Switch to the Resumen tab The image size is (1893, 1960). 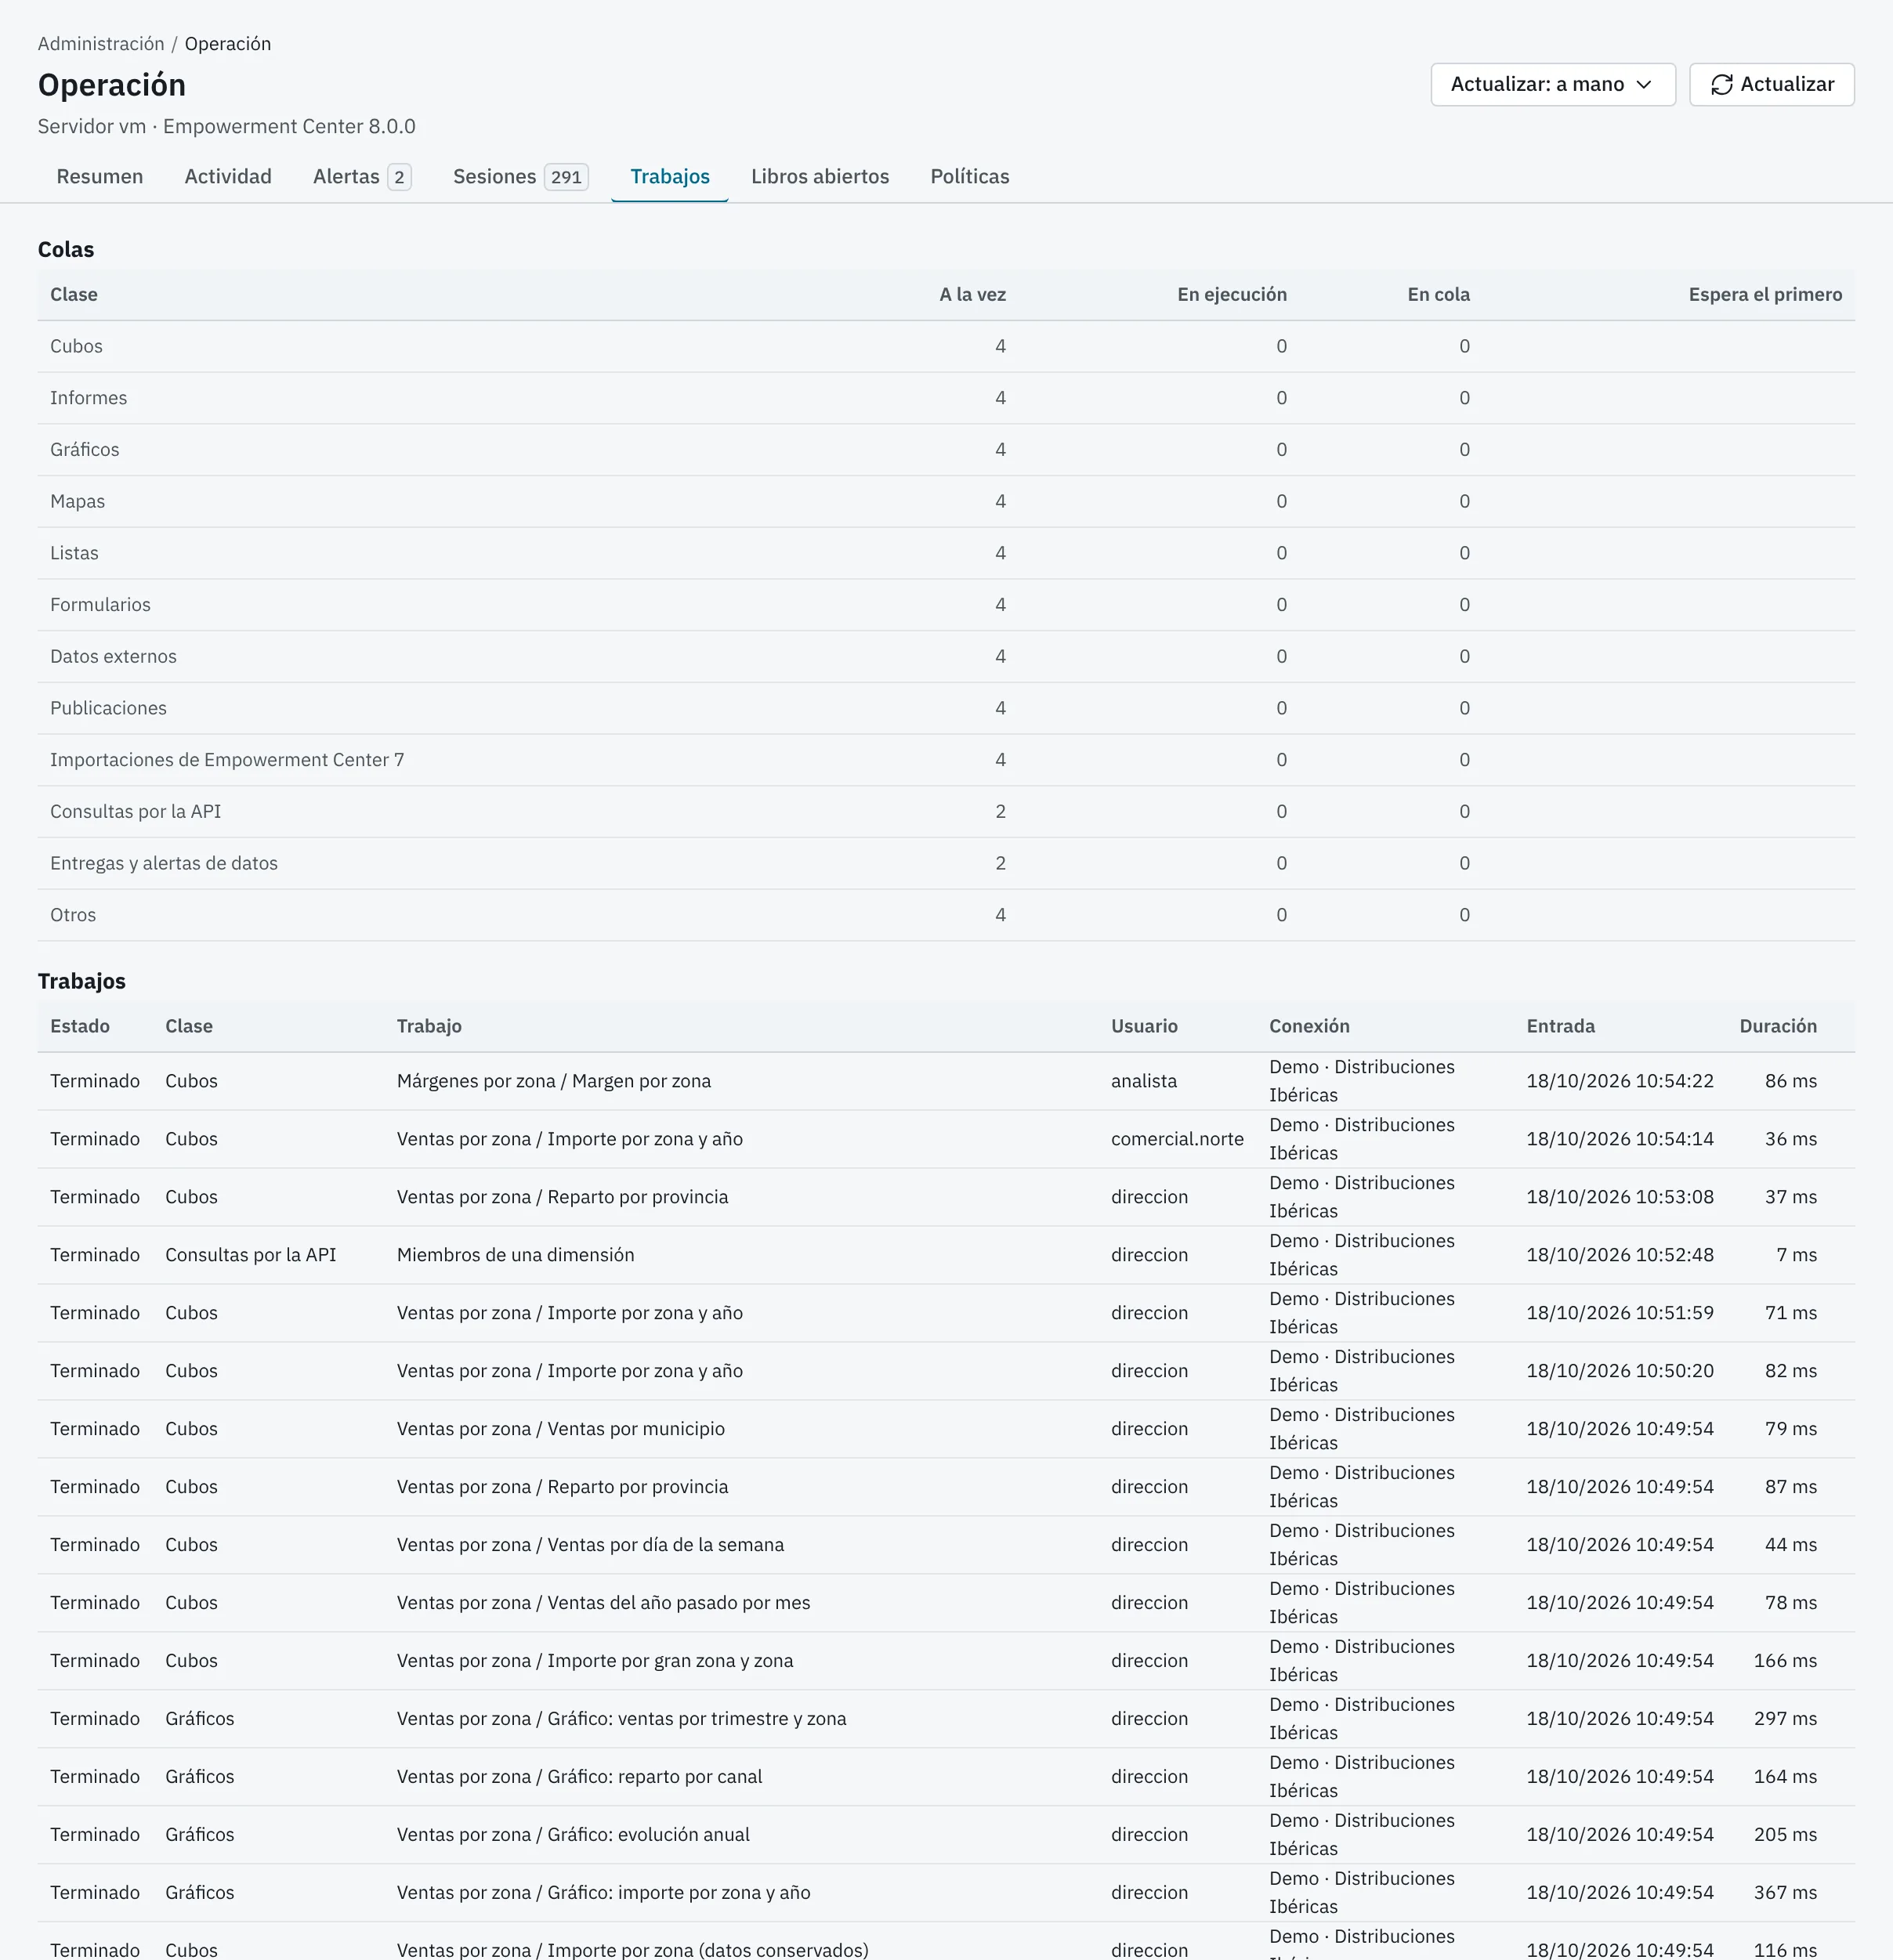(x=100, y=177)
